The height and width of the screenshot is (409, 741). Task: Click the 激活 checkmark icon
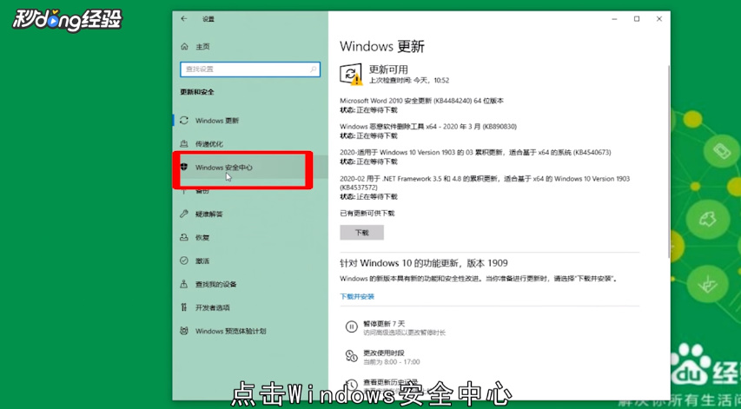(x=184, y=261)
